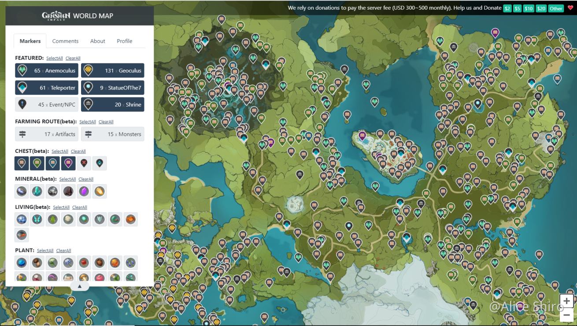The image size is (577, 326).
Task: Select the teal butterfly Living icon
Action: tap(37, 219)
